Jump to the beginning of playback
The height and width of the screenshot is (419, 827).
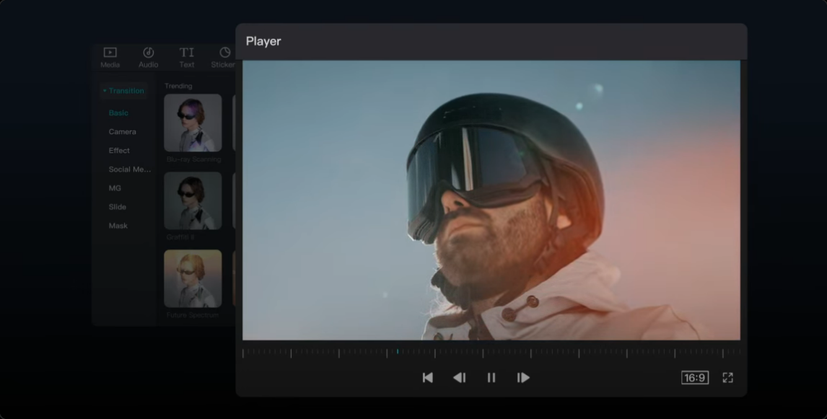tap(427, 377)
